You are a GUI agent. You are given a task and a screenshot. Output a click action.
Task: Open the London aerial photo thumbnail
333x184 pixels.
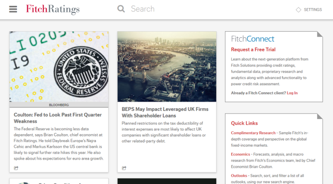[x=167, y=67]
